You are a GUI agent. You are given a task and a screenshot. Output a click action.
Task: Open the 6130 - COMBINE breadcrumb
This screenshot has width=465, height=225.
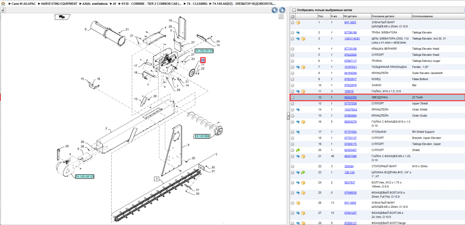(152, 5)
